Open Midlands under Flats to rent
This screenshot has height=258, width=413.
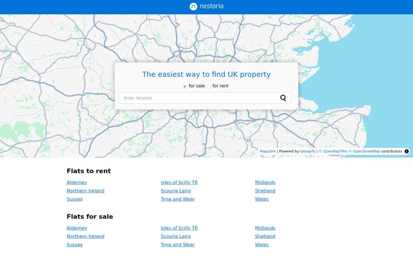coord(265,182)
